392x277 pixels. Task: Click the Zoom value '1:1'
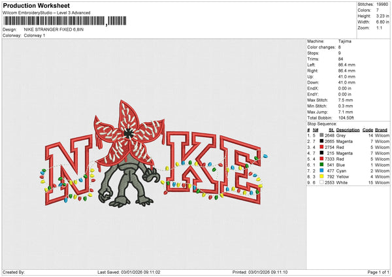379,27
